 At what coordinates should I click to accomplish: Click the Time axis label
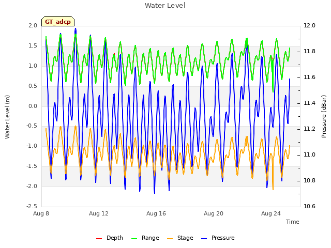coord(293,222)
